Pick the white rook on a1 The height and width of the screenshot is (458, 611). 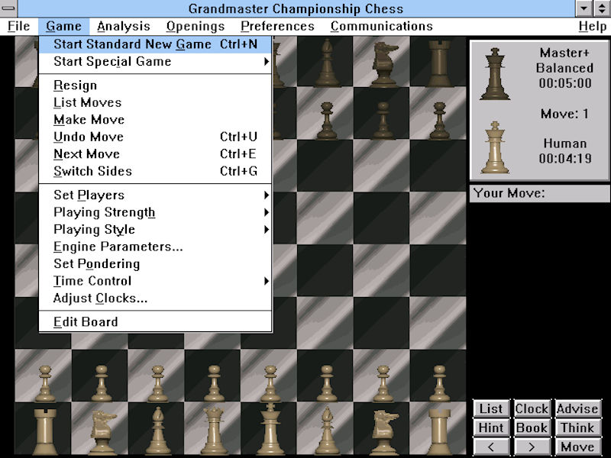pos(46,432)
